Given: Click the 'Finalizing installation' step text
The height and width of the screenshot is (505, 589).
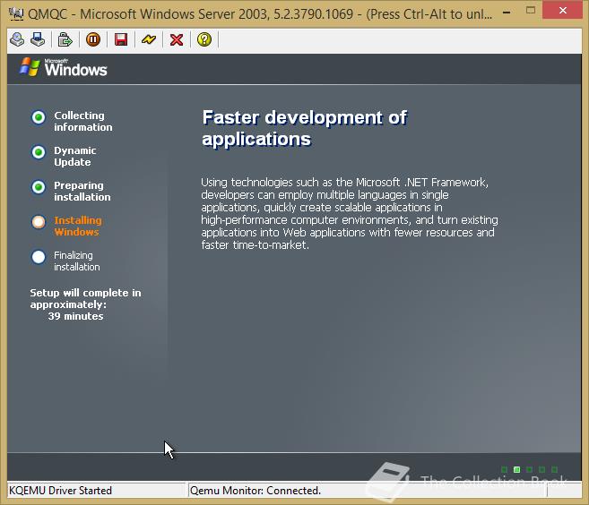Looking at the screenshot, I should tap(77, 261).
